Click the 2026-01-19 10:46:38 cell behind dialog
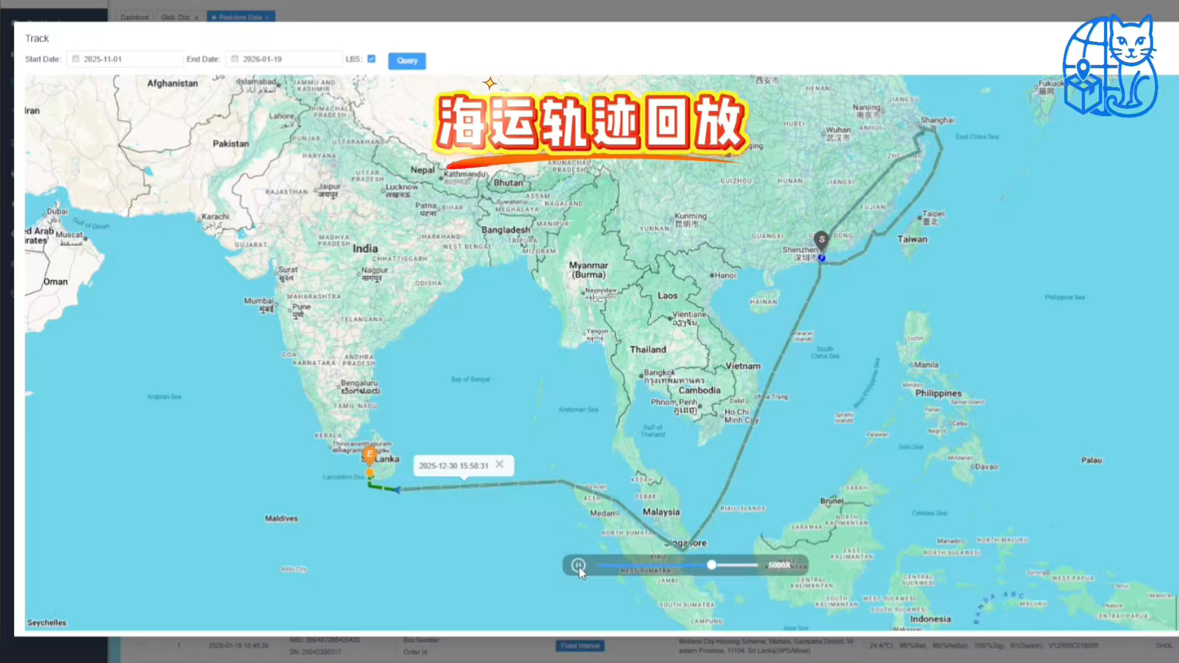The height and width of the screenshot is (663, 1179). [x=238, y=646]
